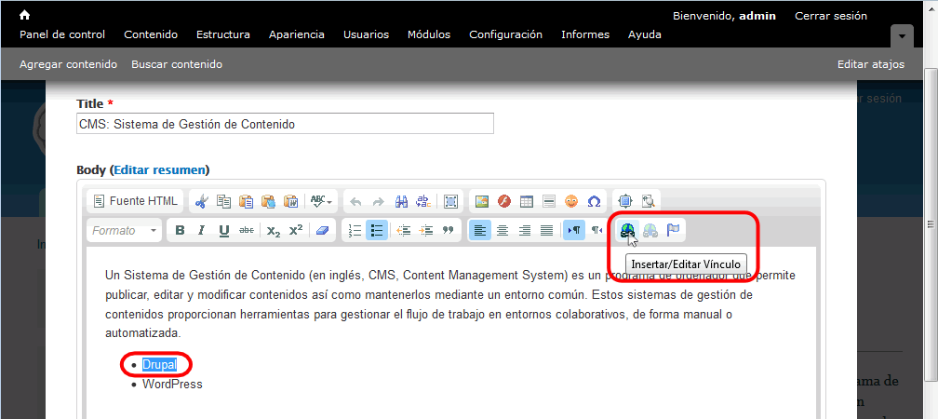The height and width of the screenshot is (419, 938).
Task: Click Paste as plain text icon
Action: click(268, 202)
